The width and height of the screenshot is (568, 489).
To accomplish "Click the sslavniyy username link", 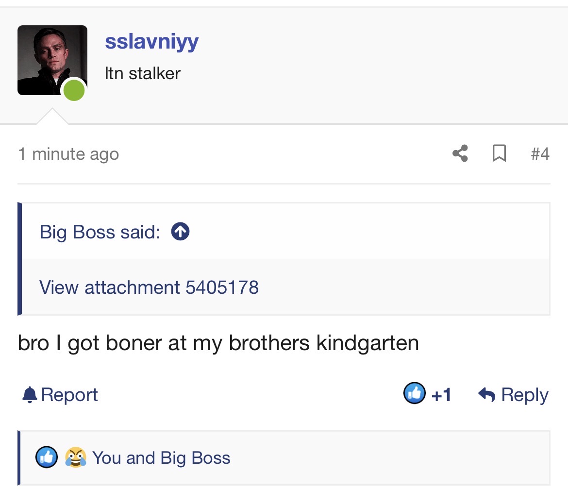I will tap(152, 42).
